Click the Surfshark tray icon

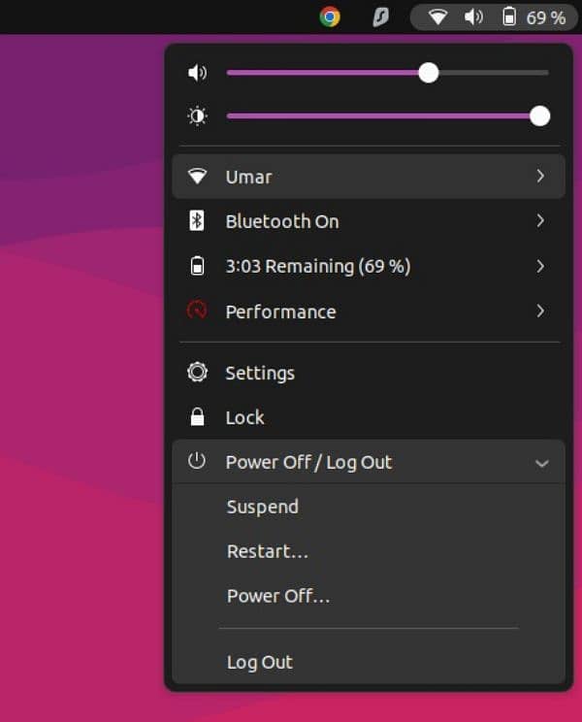381,16
